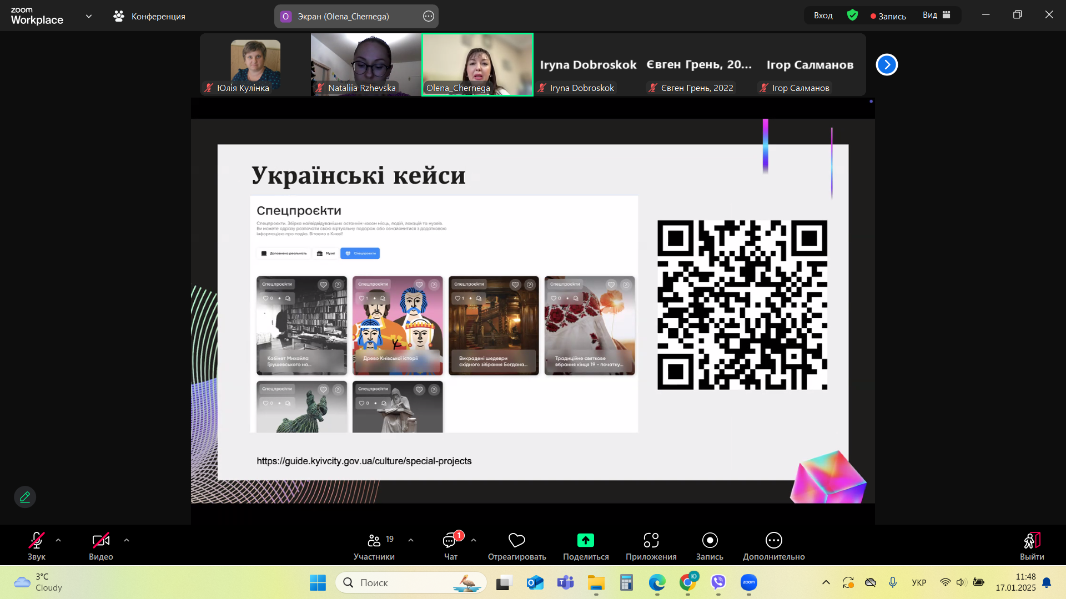Open Традиційне святкове вбрання project card

coord(590,326)
